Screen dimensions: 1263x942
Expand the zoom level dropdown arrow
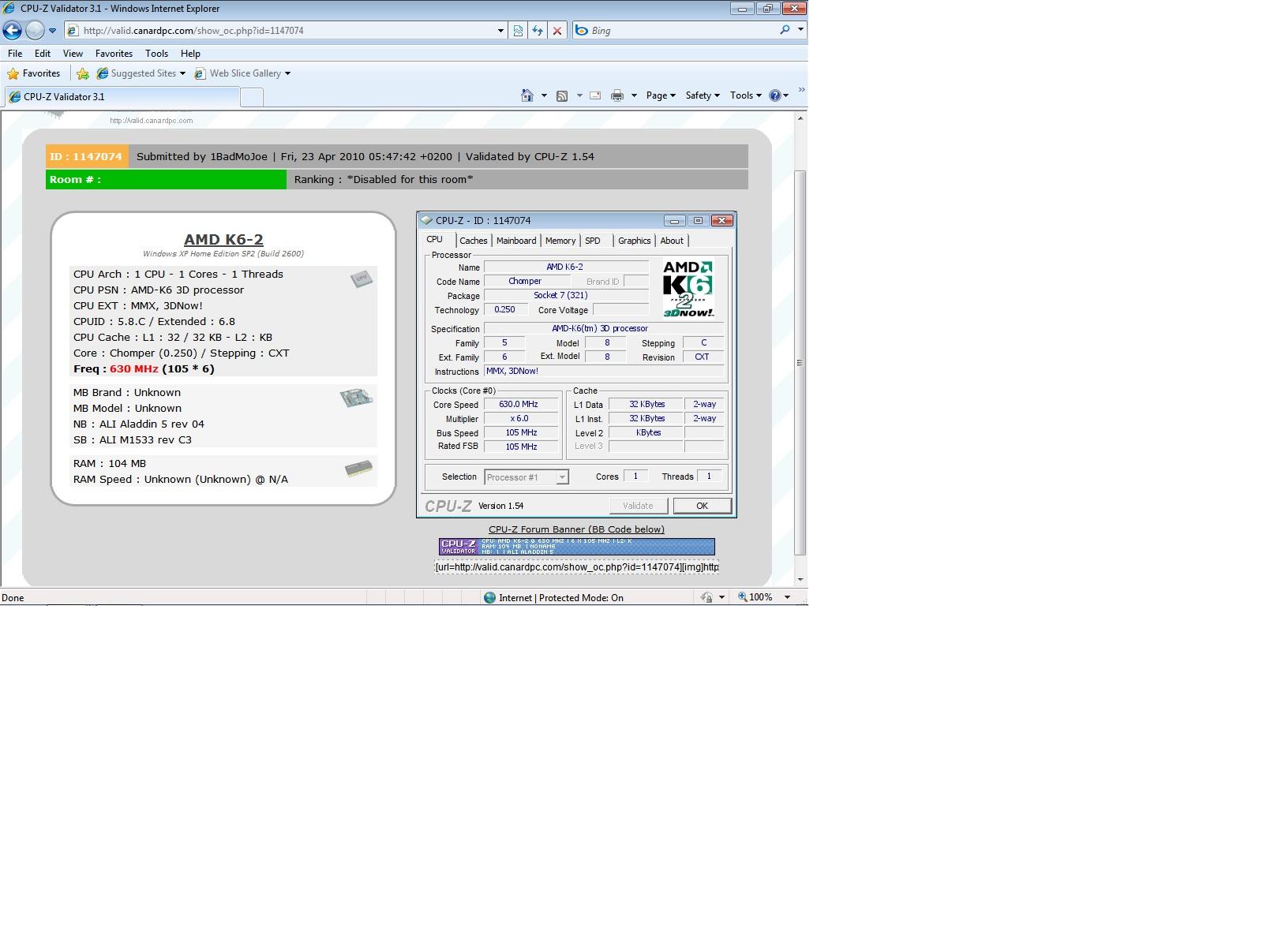tap(787, 597)
